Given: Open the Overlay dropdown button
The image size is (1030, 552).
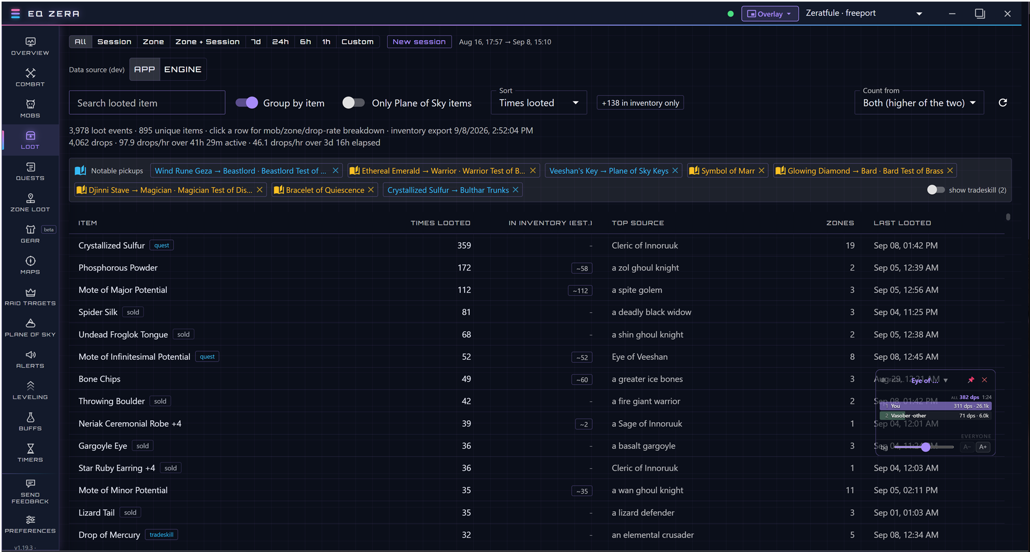Looking at the screenshot, I should (x=770, y=14).
